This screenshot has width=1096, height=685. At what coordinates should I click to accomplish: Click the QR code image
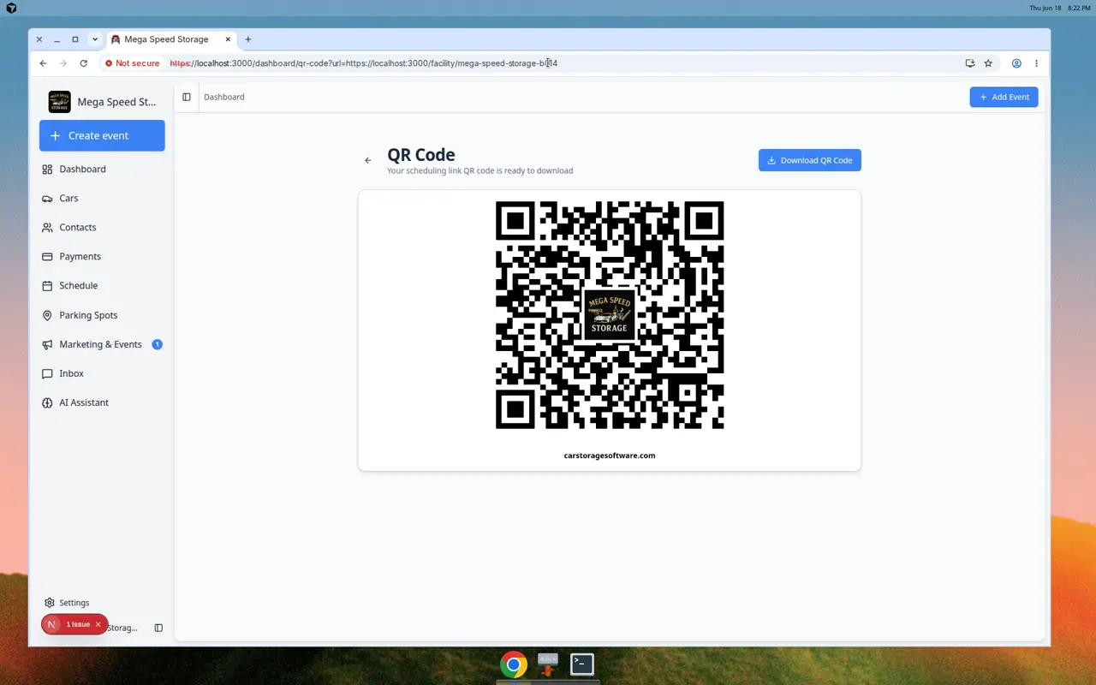pyautogui.click(x=610, y=315)
